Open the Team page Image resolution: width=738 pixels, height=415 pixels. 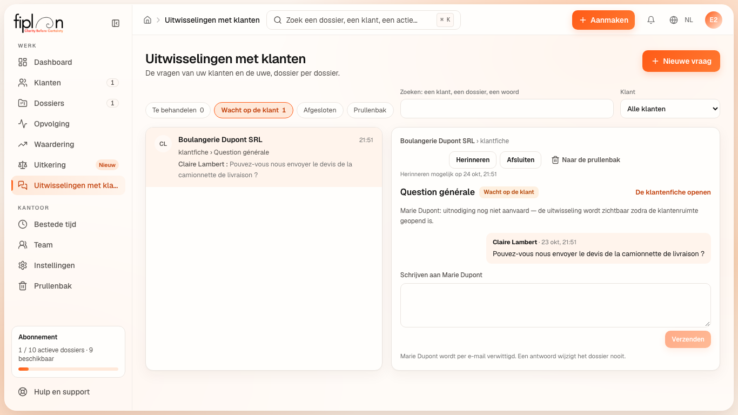click(68, 245)
